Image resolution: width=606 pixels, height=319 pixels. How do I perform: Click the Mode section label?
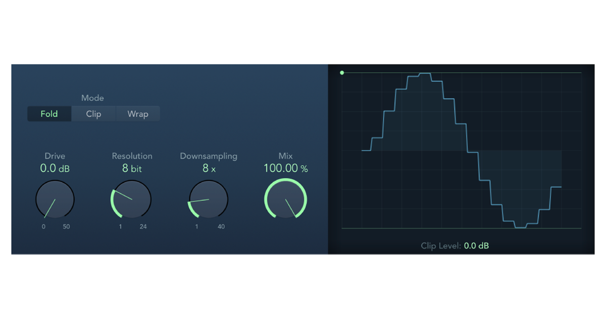tap(92, 98)
